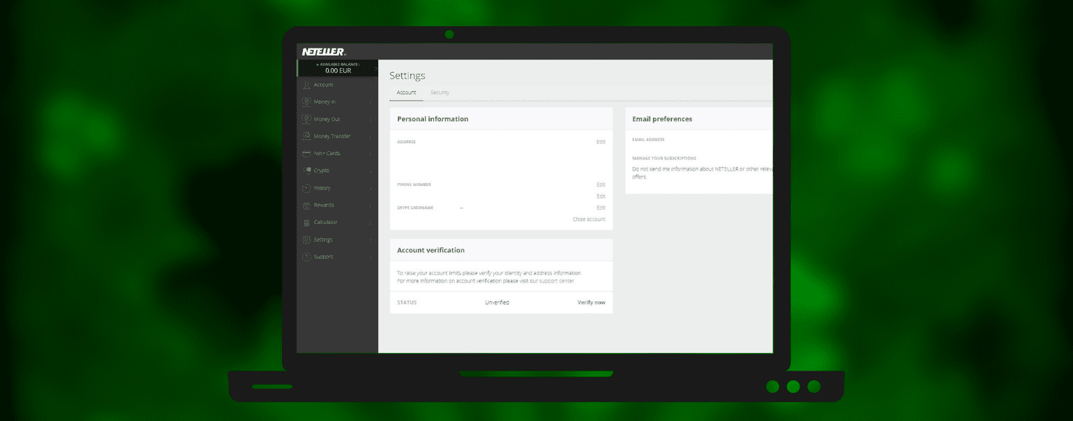Image resolution: width=1073 pixels, height=421 pixels.
Task: Click the NETELLER logo
Action: tap(324, 52)
